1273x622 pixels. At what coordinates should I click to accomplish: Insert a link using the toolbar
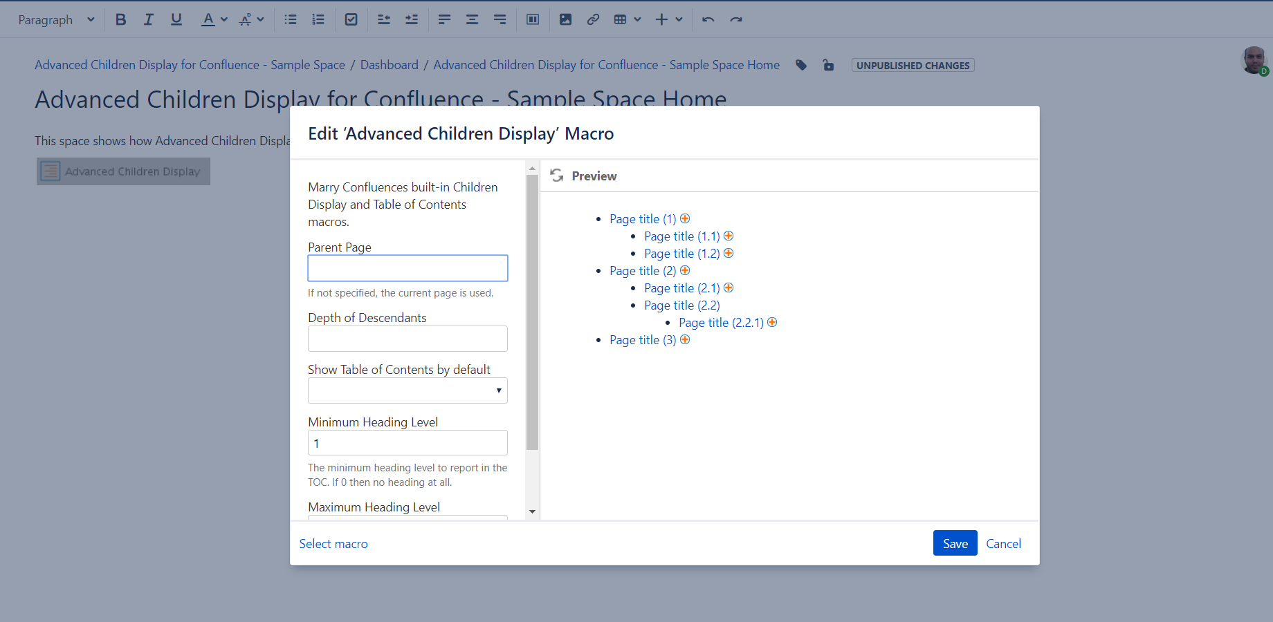pyautogui.click(x=593, y=19)
